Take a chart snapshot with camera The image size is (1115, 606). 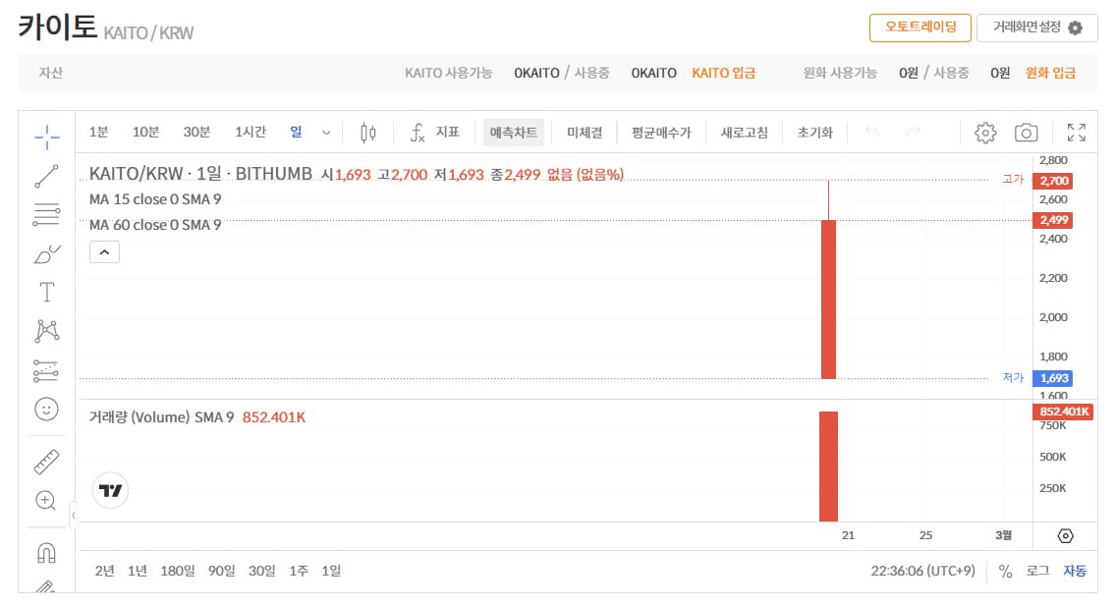(1026, 133)
